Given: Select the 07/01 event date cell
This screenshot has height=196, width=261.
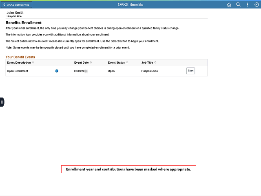Looking at the screenshot, I should pyautogui.click(x=81, y=71).
